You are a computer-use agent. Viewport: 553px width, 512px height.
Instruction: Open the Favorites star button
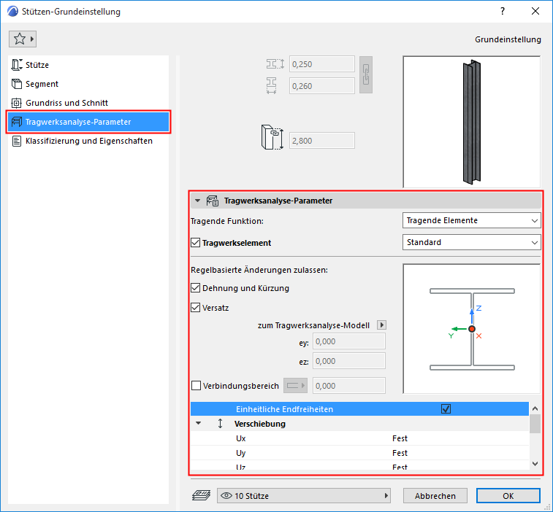[23, 39]
